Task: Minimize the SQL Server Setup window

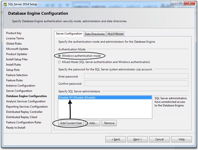Action: [174, 3]
